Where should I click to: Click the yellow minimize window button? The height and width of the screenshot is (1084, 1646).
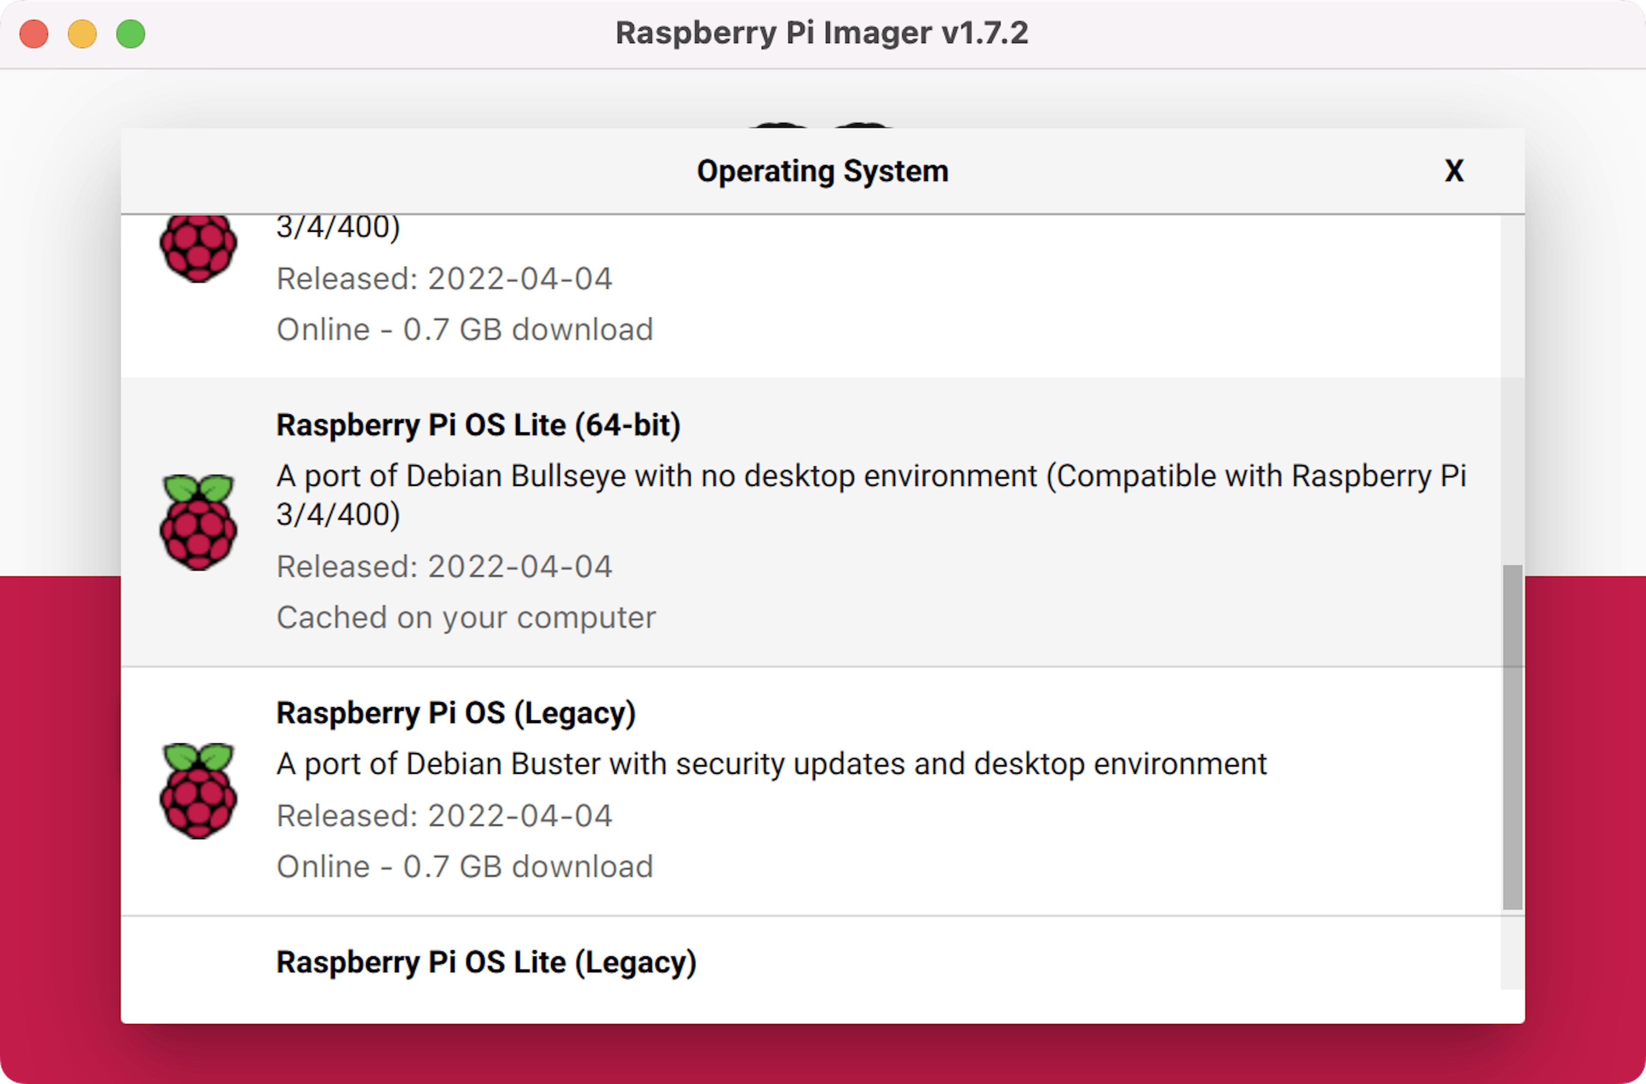[x=82, y=34]
